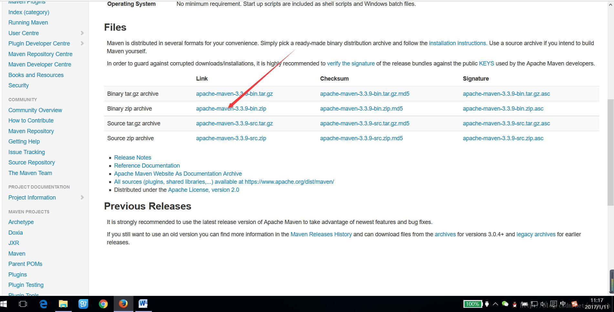Follow the verify the signature link
614x312 pixels.
351,63
